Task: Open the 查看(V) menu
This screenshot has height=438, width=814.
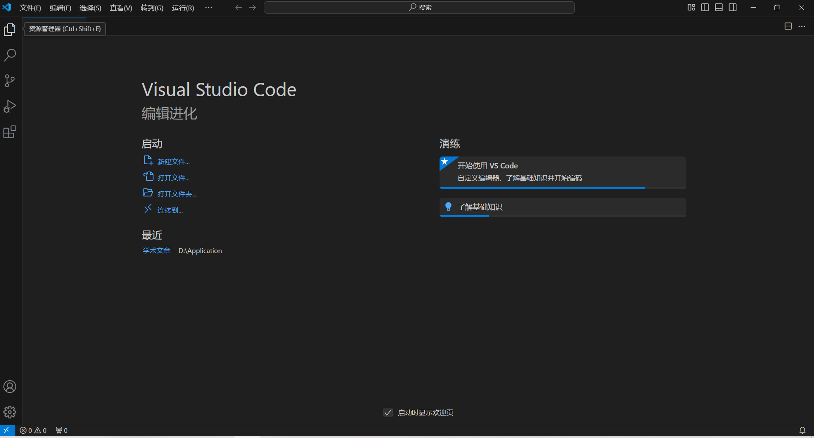Action: [x=121, y=8]
